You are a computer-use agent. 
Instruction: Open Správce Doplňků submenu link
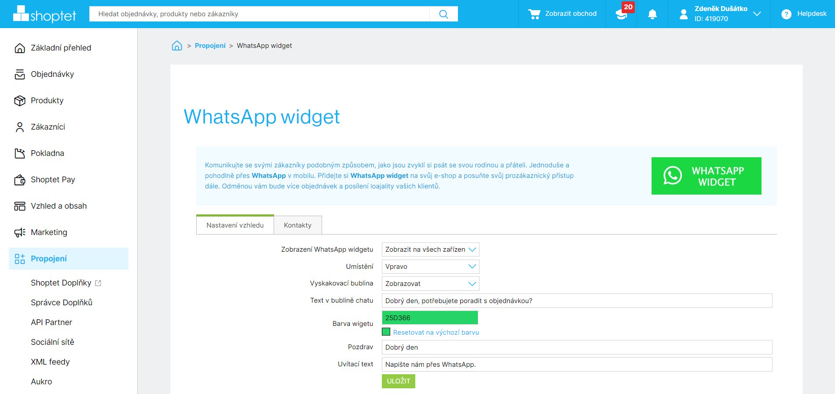[62, 303]
